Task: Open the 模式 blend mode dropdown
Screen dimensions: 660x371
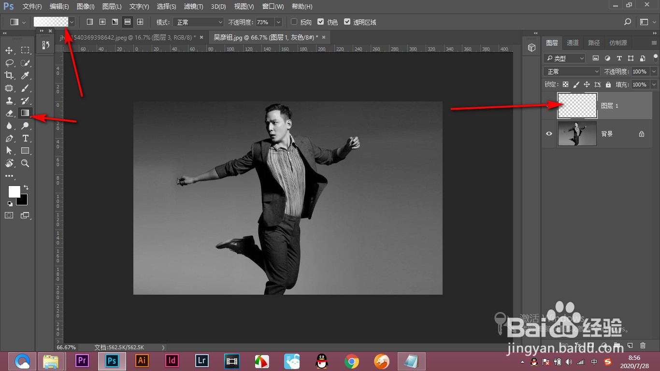Action: (x=199, y=22)
